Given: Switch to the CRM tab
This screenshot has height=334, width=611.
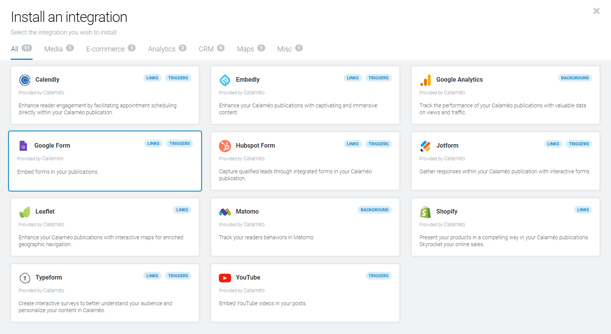Looking at the screenshot, I should 212,49.
